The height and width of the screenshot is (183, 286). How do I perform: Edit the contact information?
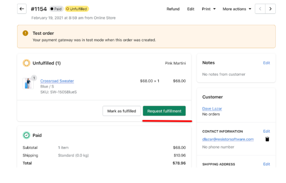[x=266, y=131]
